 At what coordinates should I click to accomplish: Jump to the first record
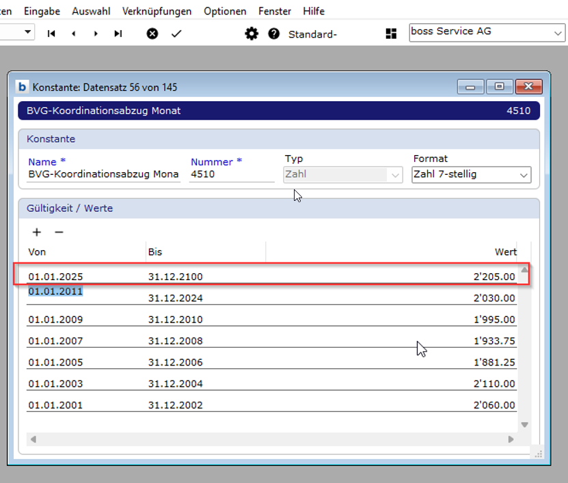(x=51, y=33)
